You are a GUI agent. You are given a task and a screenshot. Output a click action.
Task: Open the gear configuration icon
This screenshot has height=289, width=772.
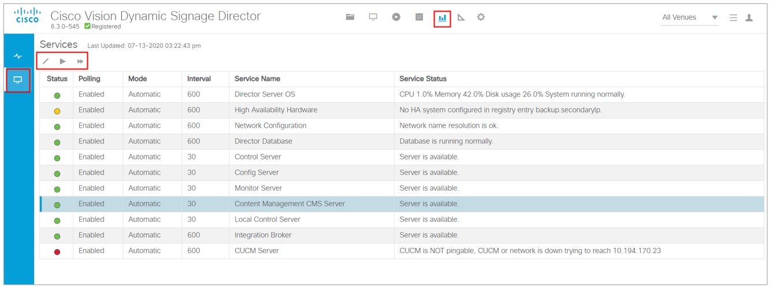tap(481, 17)
